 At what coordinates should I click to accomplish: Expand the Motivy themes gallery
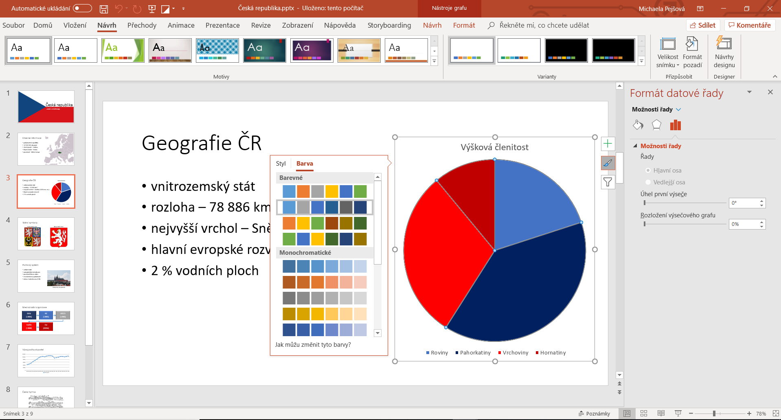tap(434, 61)
